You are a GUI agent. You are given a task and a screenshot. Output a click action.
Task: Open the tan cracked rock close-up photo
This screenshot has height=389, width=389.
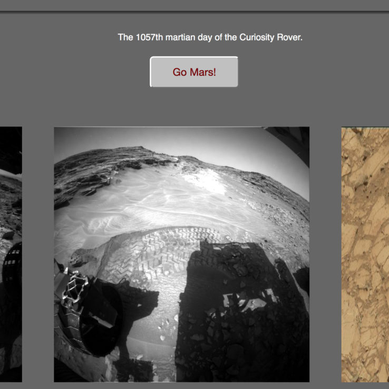365,254
